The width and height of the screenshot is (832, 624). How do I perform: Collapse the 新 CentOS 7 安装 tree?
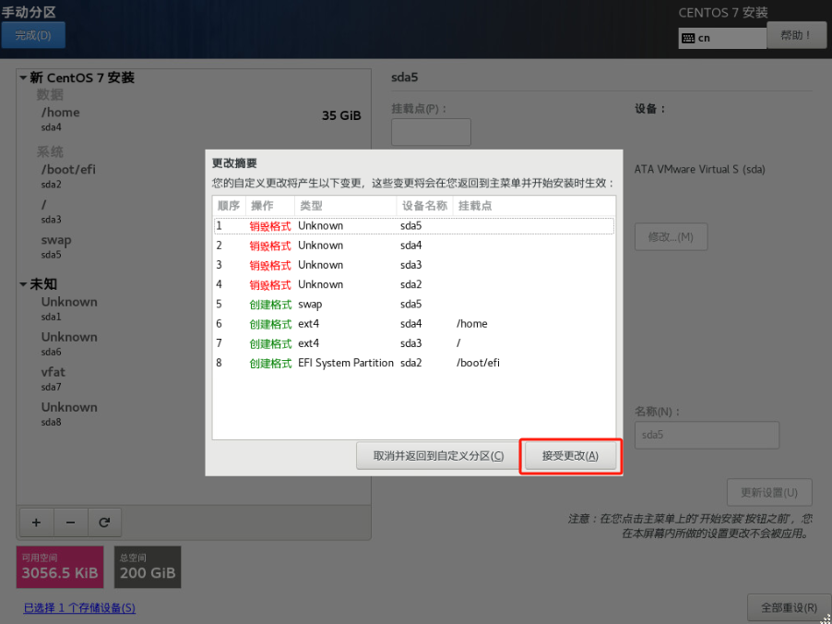click(x=23, y=78)
